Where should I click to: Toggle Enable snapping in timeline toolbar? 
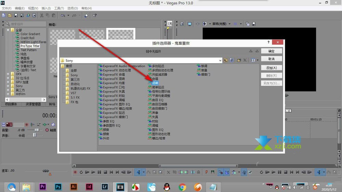coord(221,172)
